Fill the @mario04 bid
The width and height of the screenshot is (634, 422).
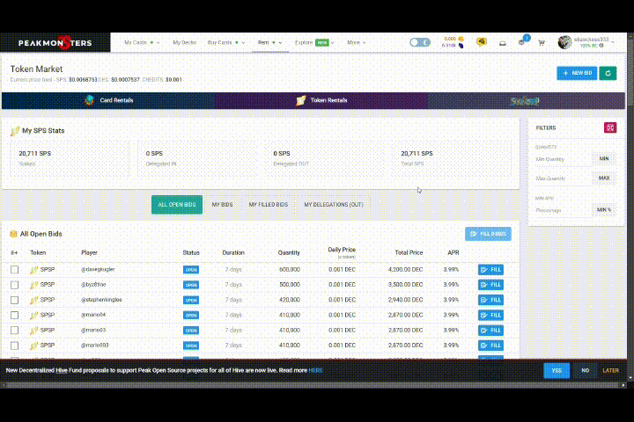click(x=490, y=316)
